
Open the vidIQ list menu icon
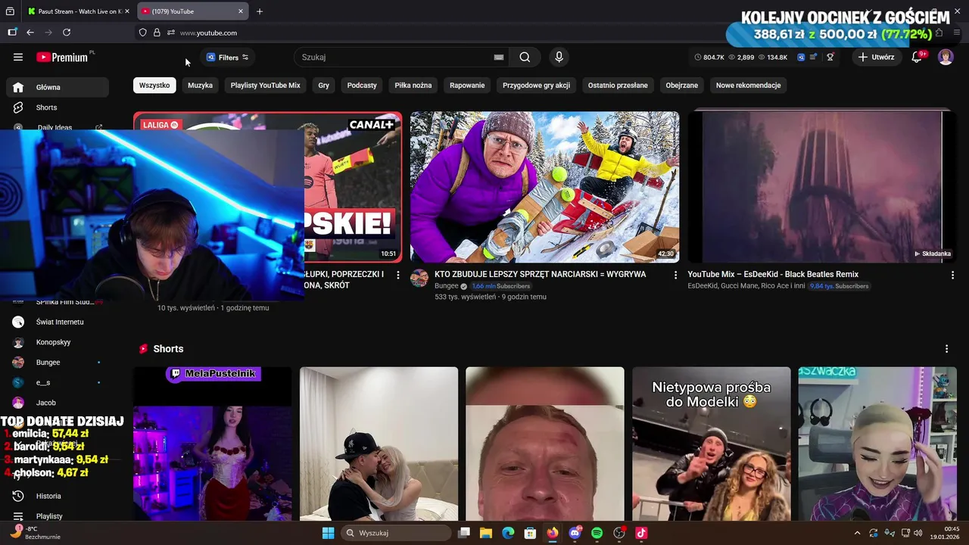click(814, 58)
